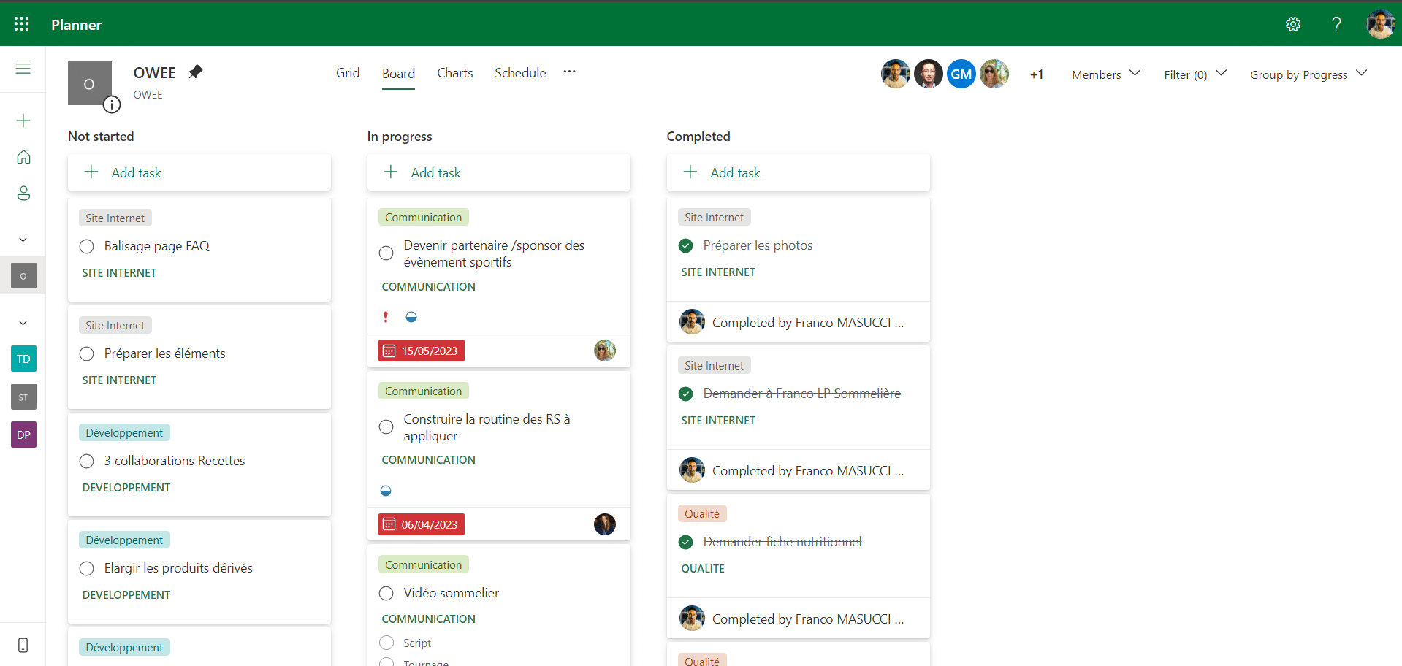Screen dimensions: 1402x666
Task: Switch to the Schedule tab
Action: pos(519,73)
